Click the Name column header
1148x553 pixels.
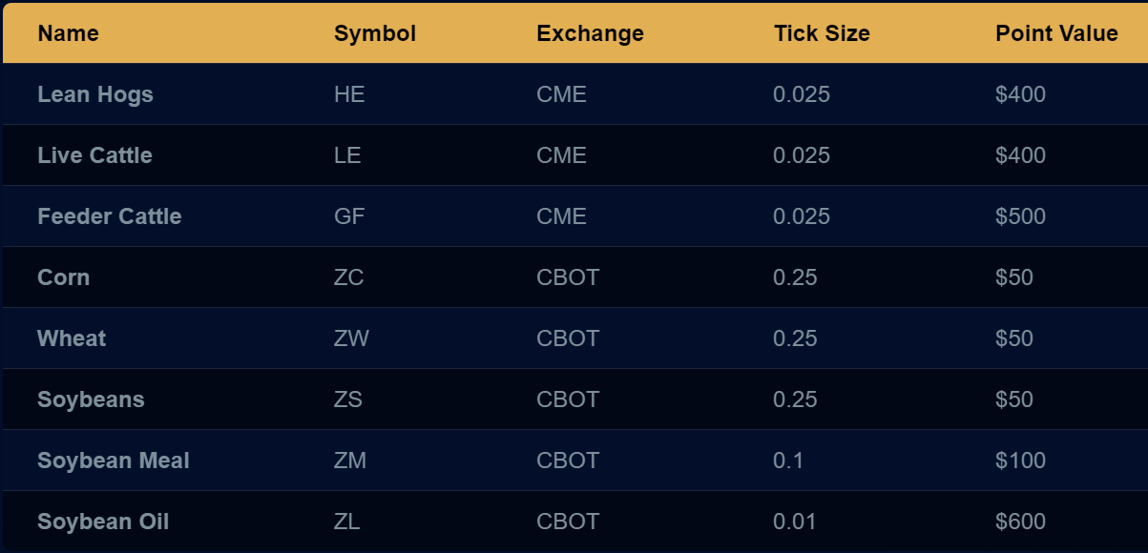(x=68, y=33)
